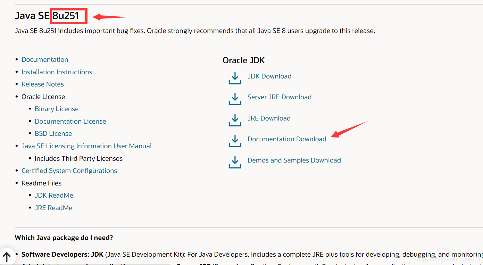Open the Binary License link

(x=57, y=109)
